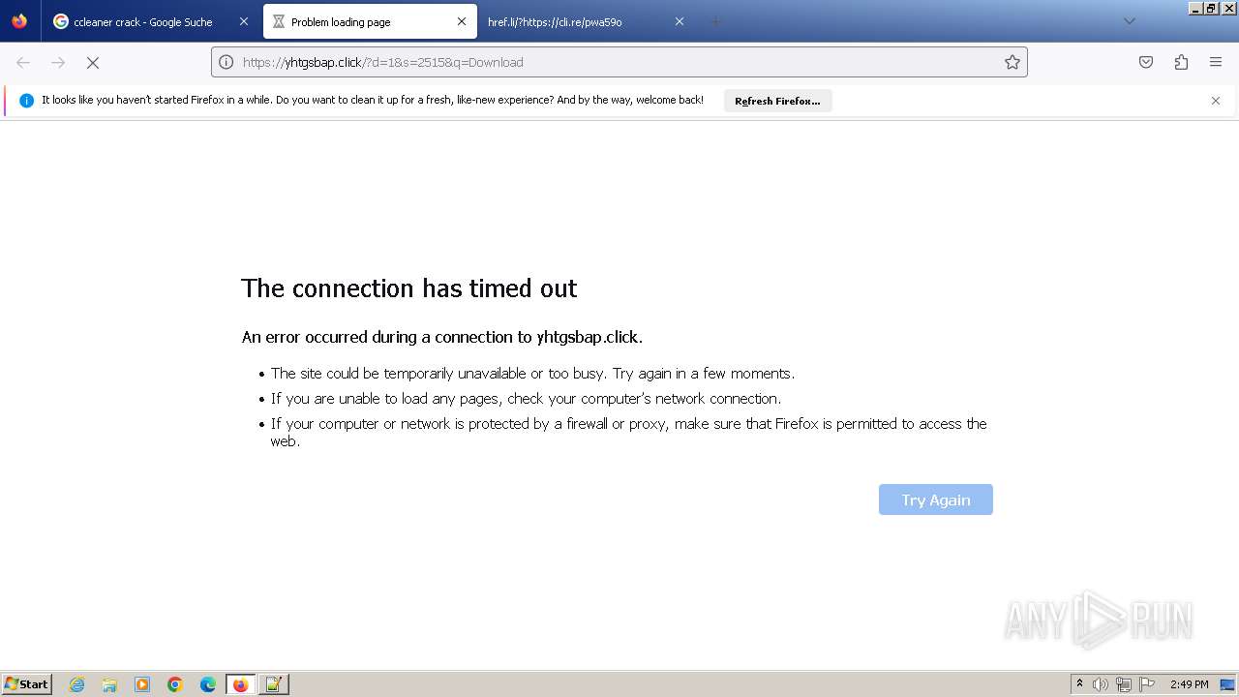The height and width of the screenshot is (697, 1239).
Task: Launch Microsoft Edge from taskbar
Action: point(208,684)
